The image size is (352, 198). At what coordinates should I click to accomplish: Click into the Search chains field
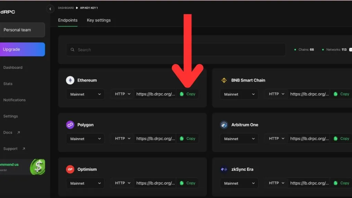pyautogui.click(x=176, y=49)
